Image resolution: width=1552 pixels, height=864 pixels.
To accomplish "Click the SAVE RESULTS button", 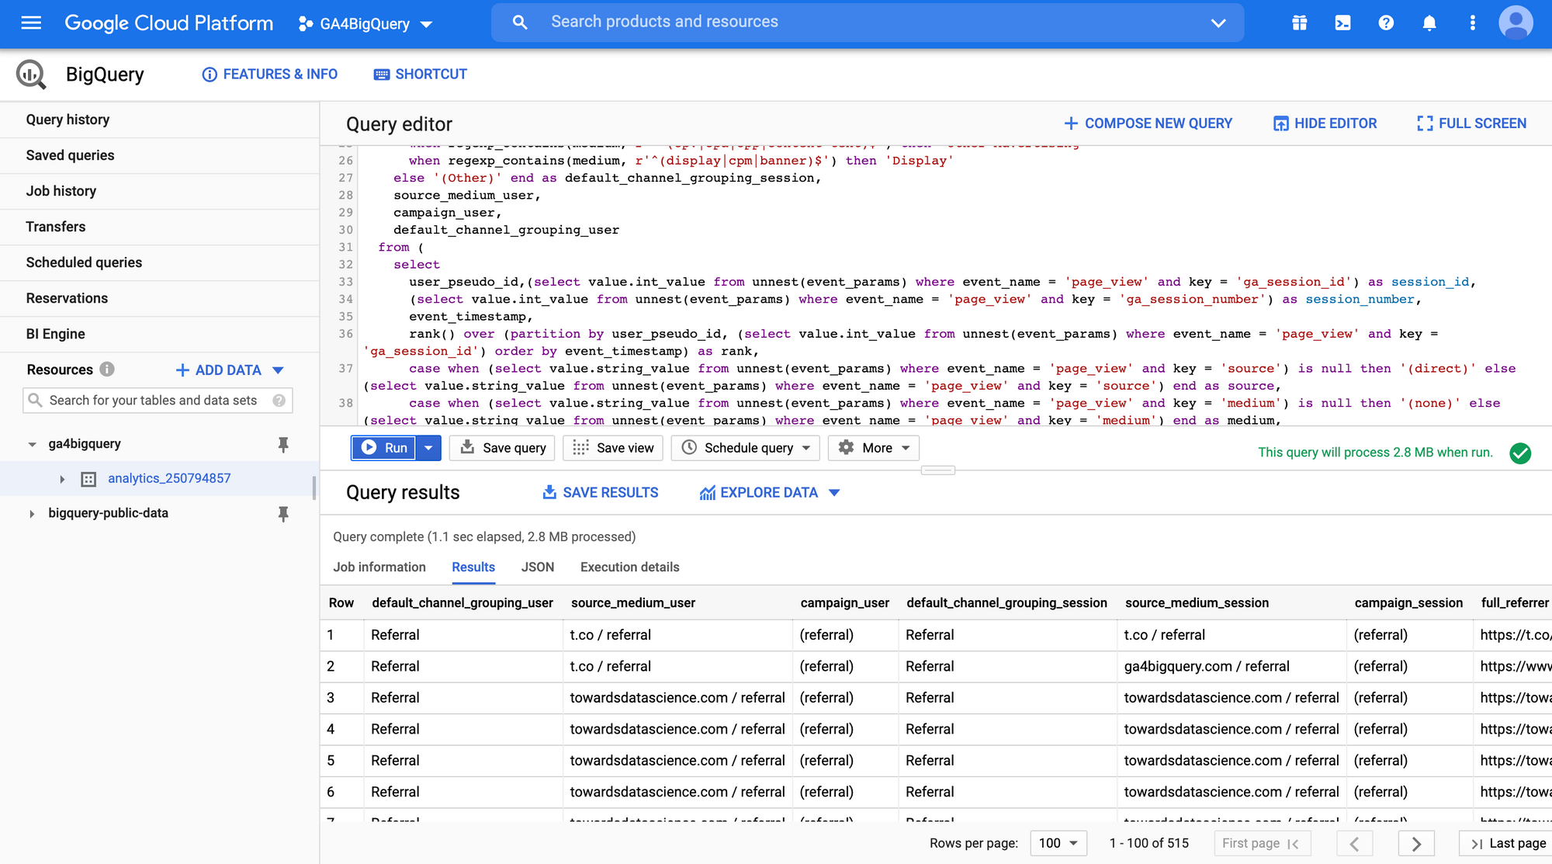I will pos(600,493).
